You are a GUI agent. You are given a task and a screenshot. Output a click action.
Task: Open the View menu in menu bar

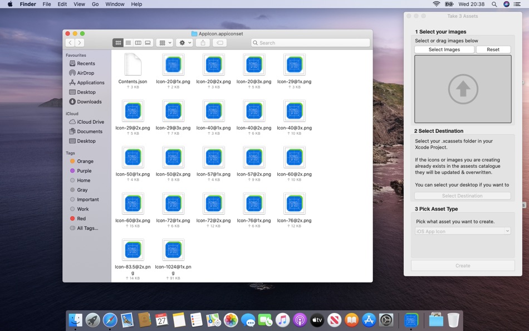click(79, 4)
